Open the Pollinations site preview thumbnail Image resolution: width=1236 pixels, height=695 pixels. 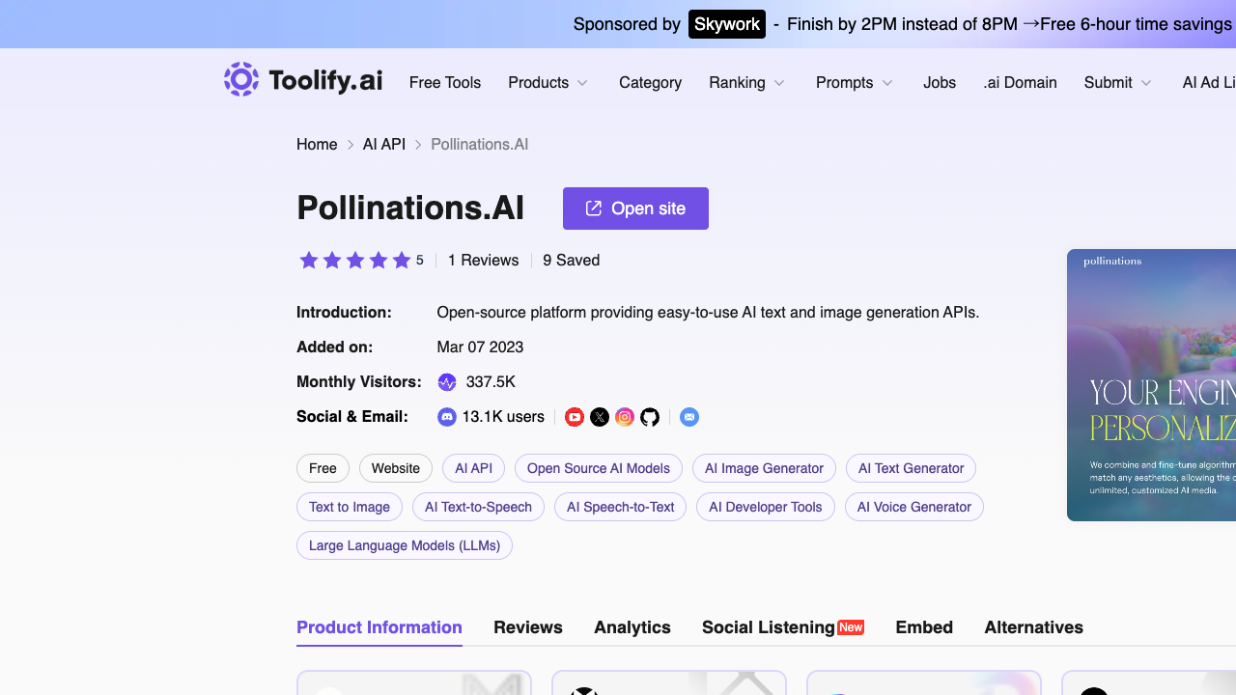coord(1151,385)
